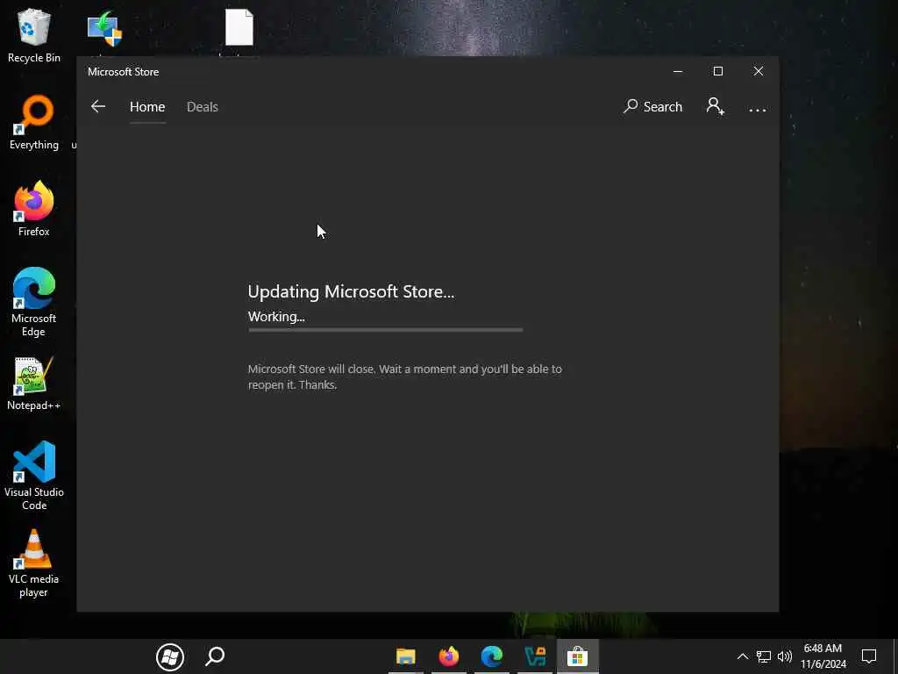Click the Microsoft Store window title
The height and width of the screenshot is (674, 898).
tap(123, 72)
